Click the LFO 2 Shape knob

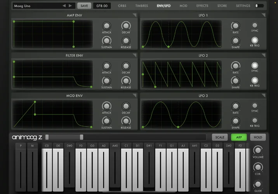[x=235, y=81]
